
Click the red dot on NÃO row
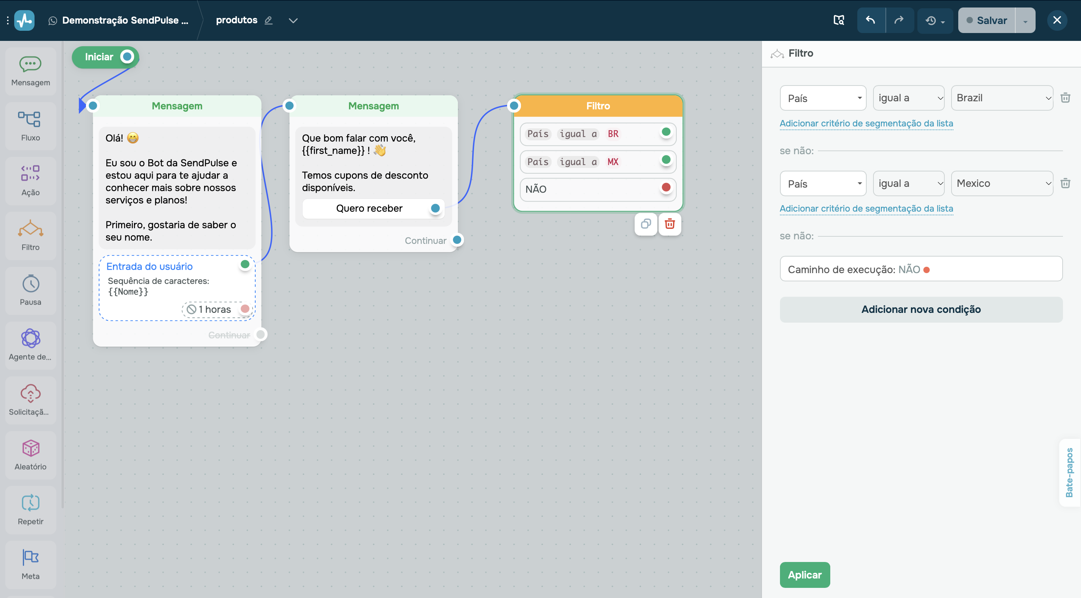665,188
